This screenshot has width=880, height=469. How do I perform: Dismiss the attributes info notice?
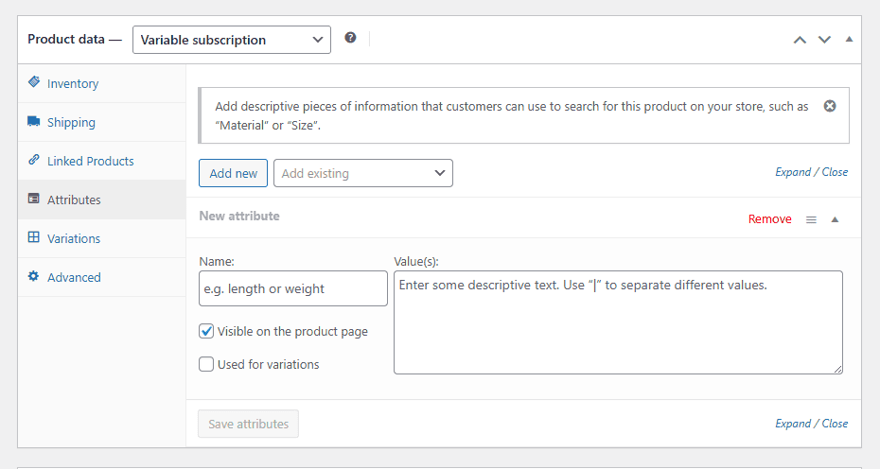830,106
